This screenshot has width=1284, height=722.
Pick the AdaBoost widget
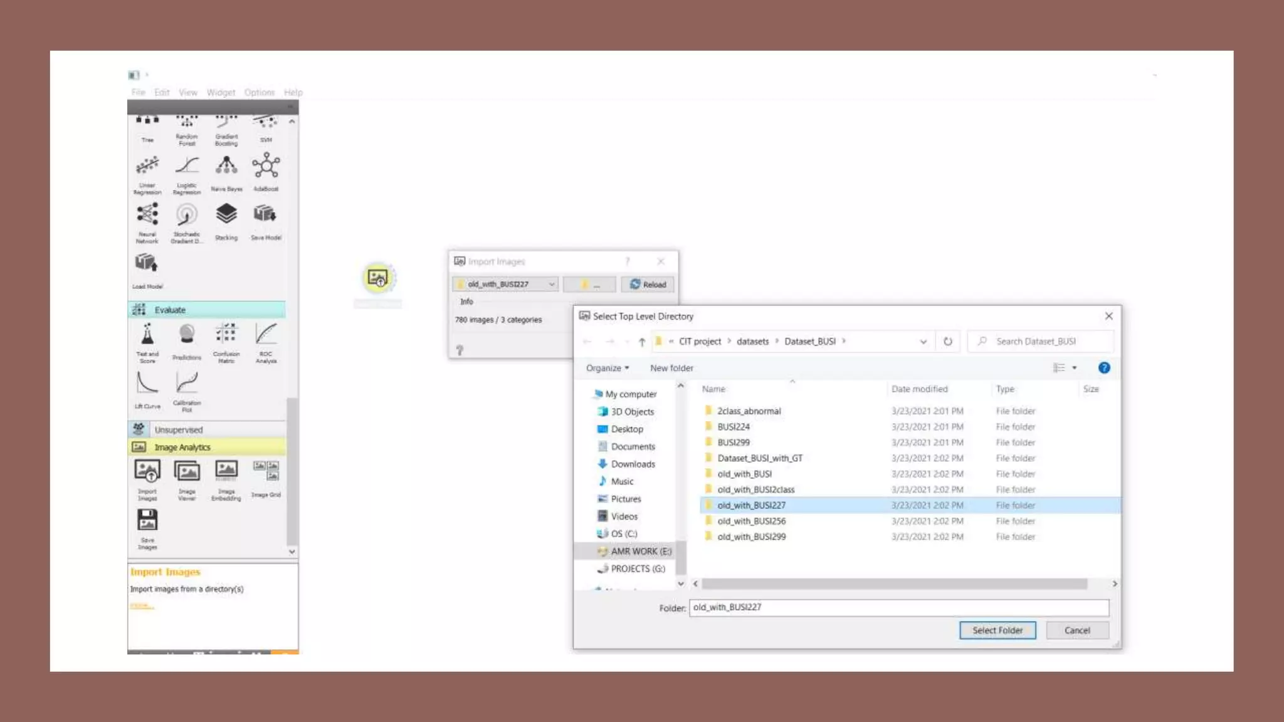click(266, 172)
